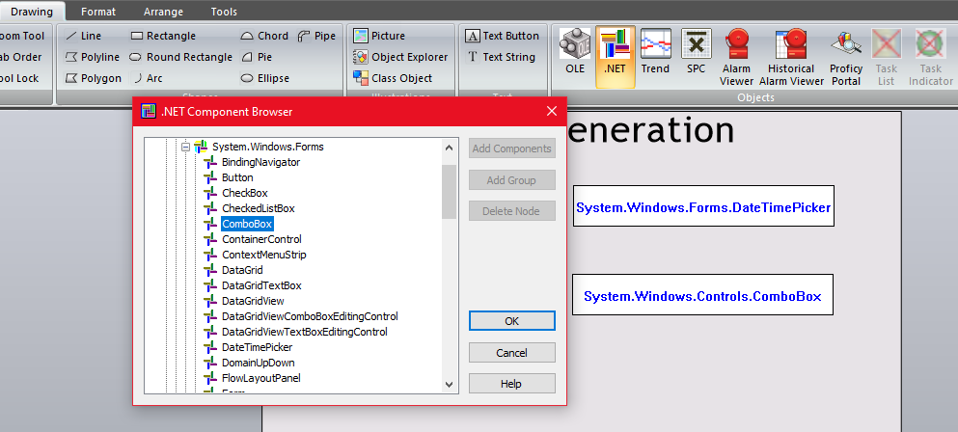Open the Arrange ribbon tab

coord(163,12)
